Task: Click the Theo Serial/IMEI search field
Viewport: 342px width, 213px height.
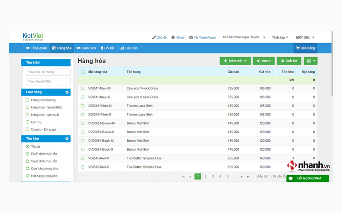Action: pyautogui.click(x=48, y=82)
